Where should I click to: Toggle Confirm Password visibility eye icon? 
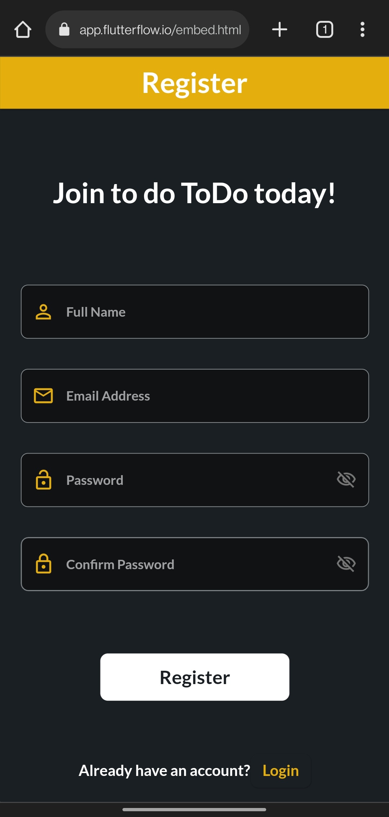346,563
